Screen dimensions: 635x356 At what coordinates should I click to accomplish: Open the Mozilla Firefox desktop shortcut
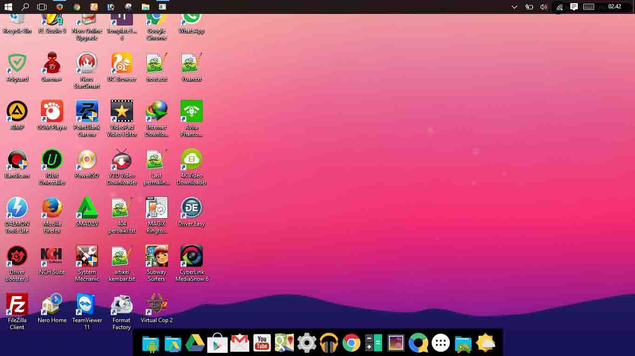pyautogui.click(x=52, y=215)
